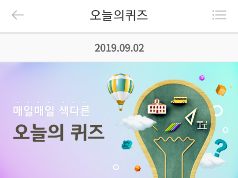This screenshot has width=238, height=178.
Task: Click the colored pencils graphic
Action: click(173, 127)
